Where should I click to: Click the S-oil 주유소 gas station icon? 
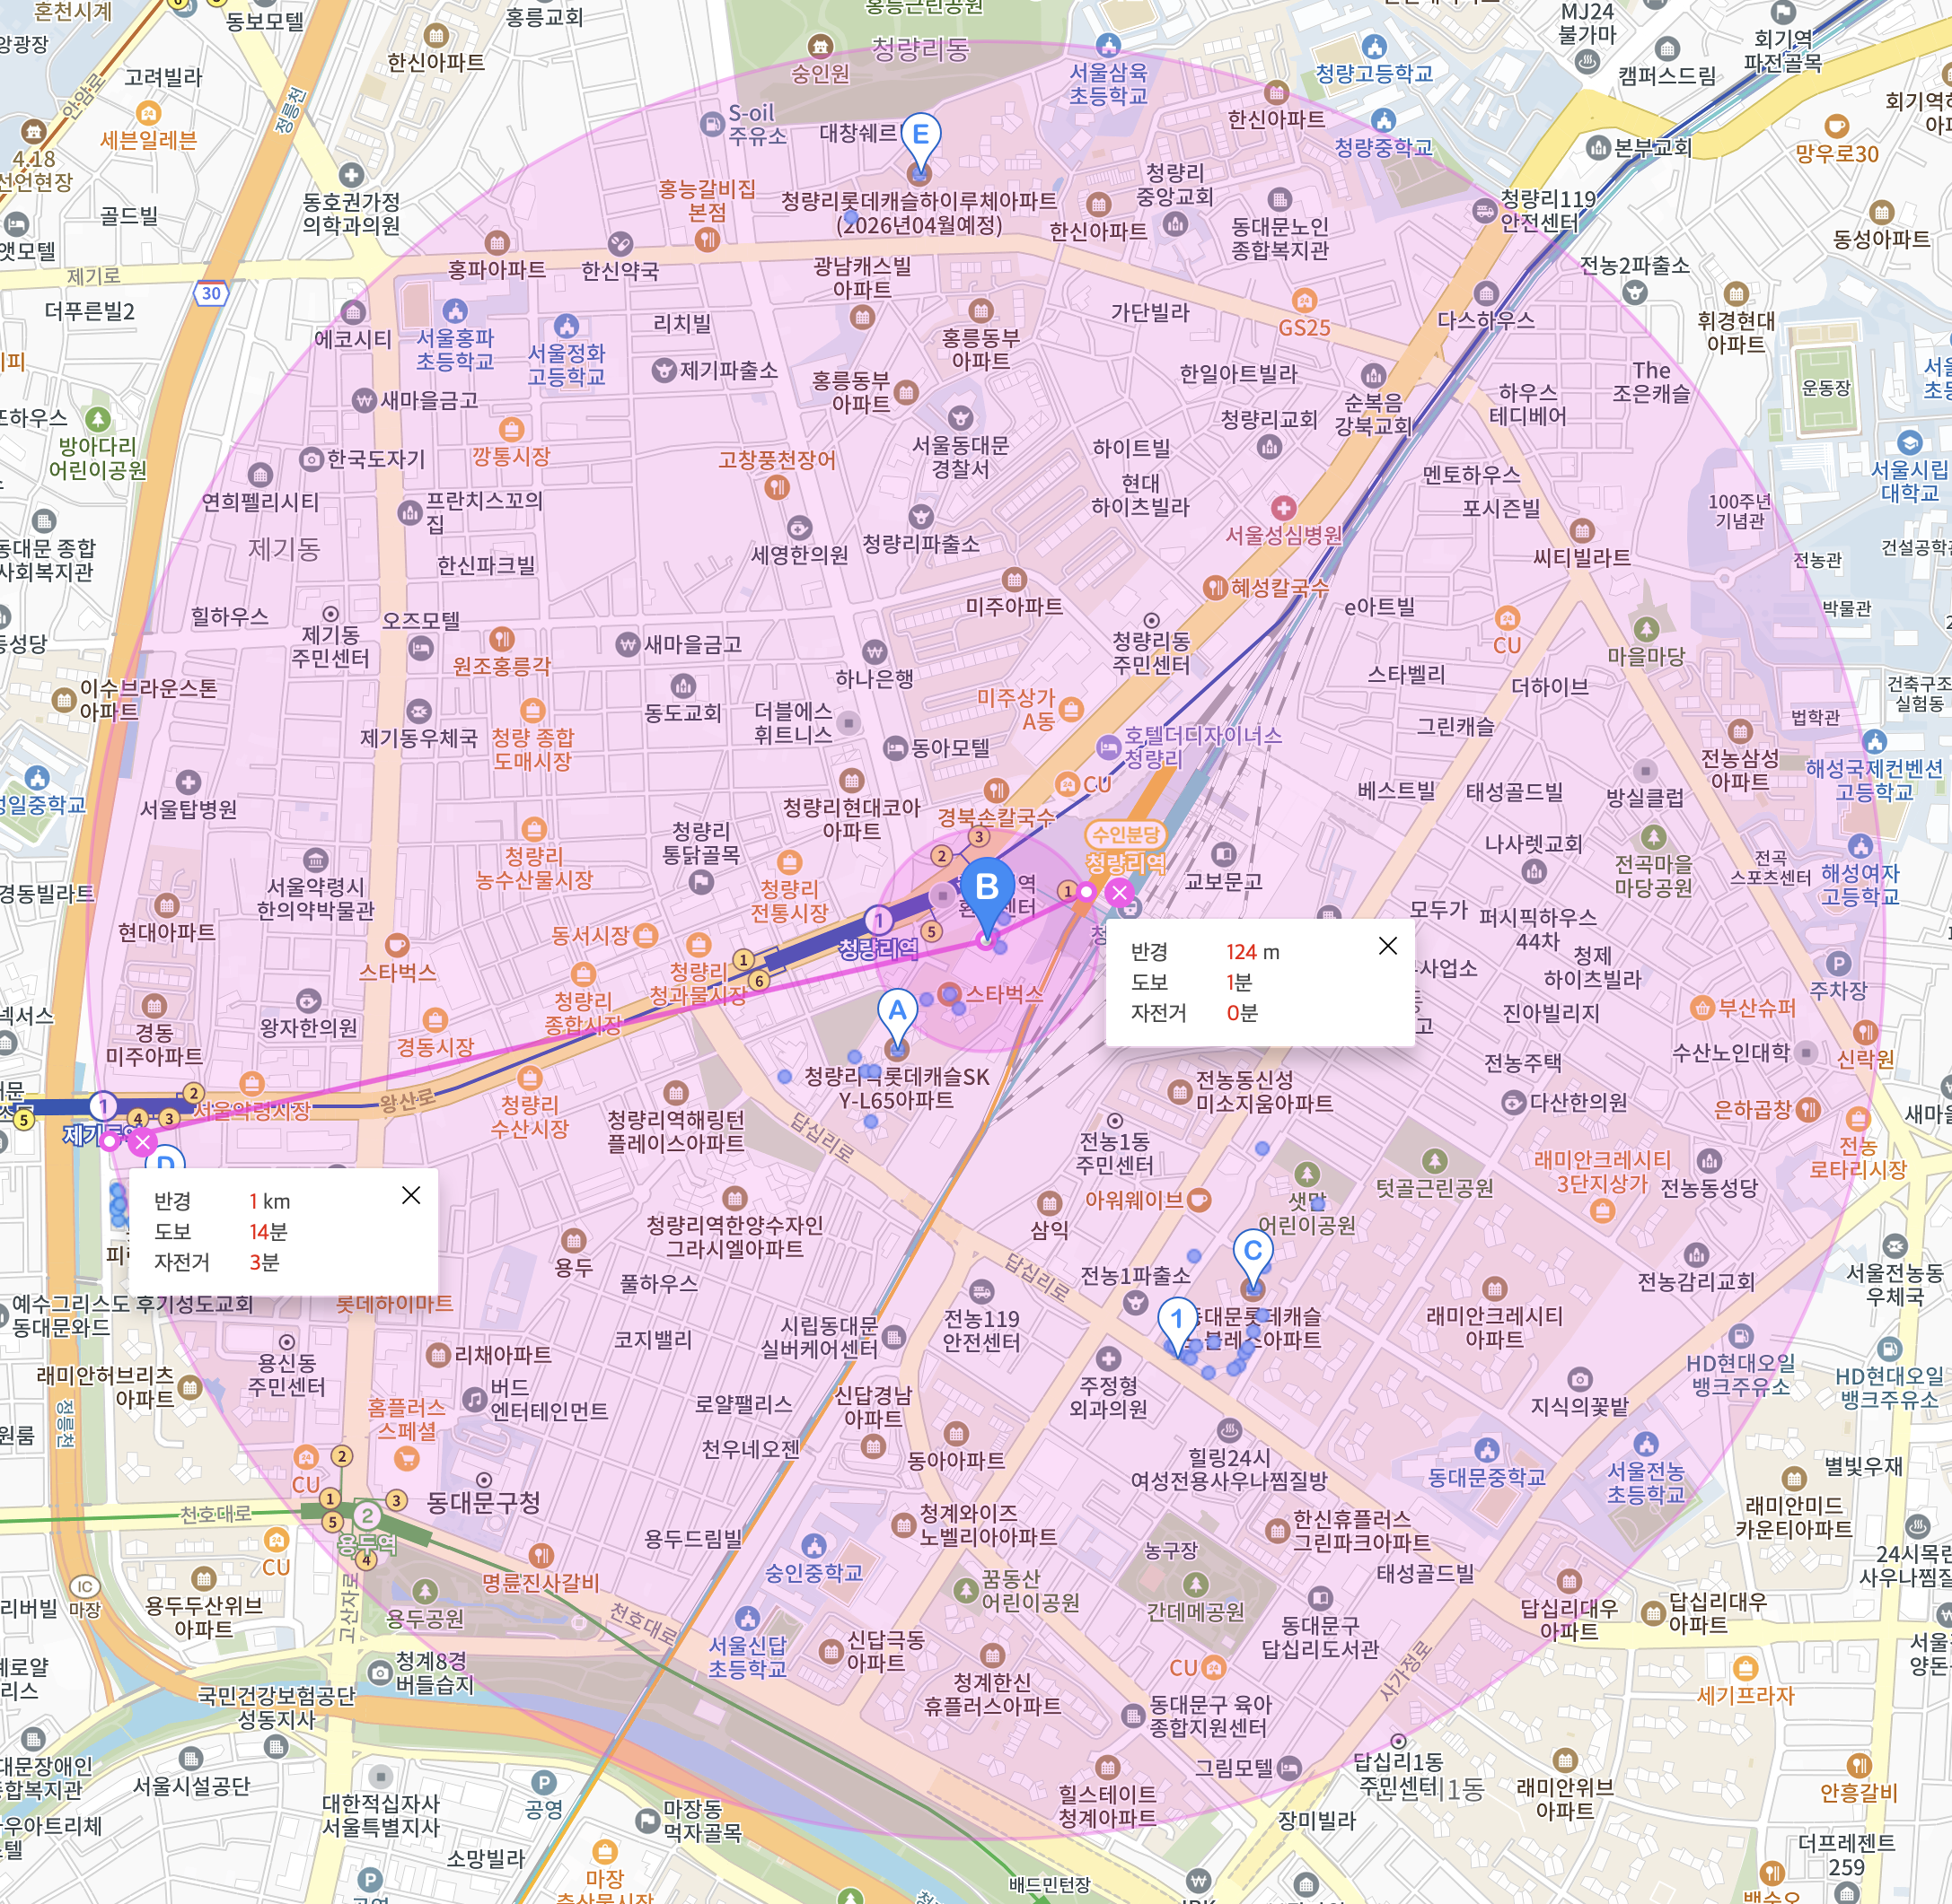tap(711, 125)
